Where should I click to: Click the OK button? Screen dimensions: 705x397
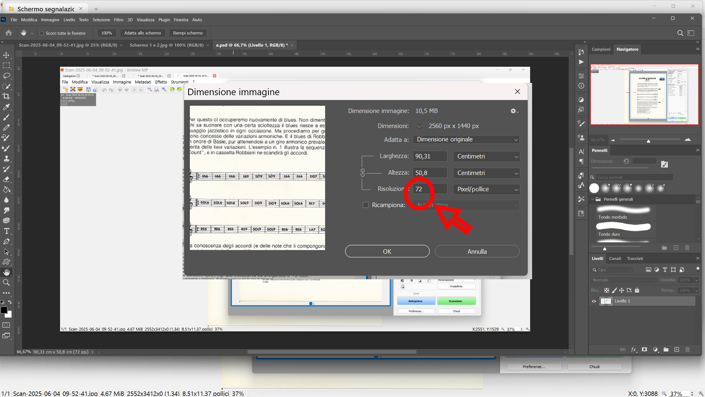[387, 251]
